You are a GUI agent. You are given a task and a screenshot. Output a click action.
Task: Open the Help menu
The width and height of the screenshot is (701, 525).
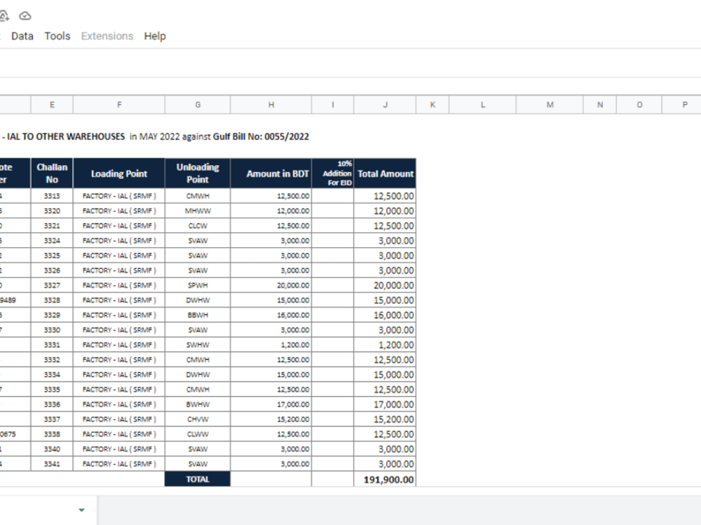point(155,36)
